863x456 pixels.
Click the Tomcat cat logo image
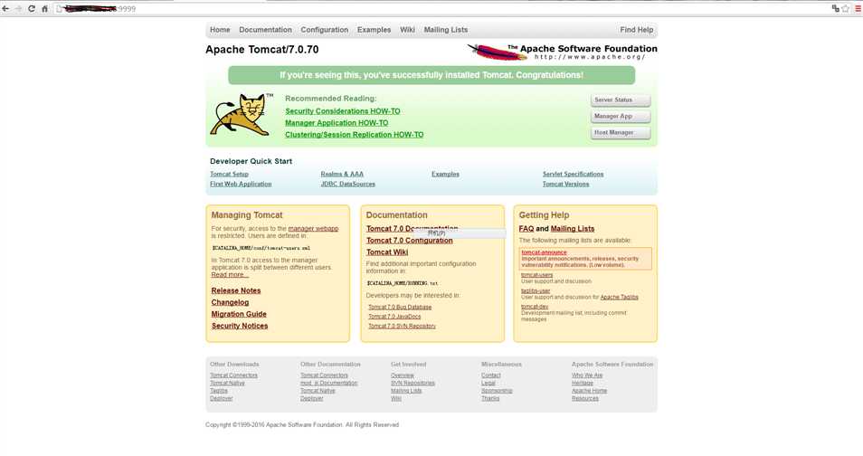click(x=240, y=115)
